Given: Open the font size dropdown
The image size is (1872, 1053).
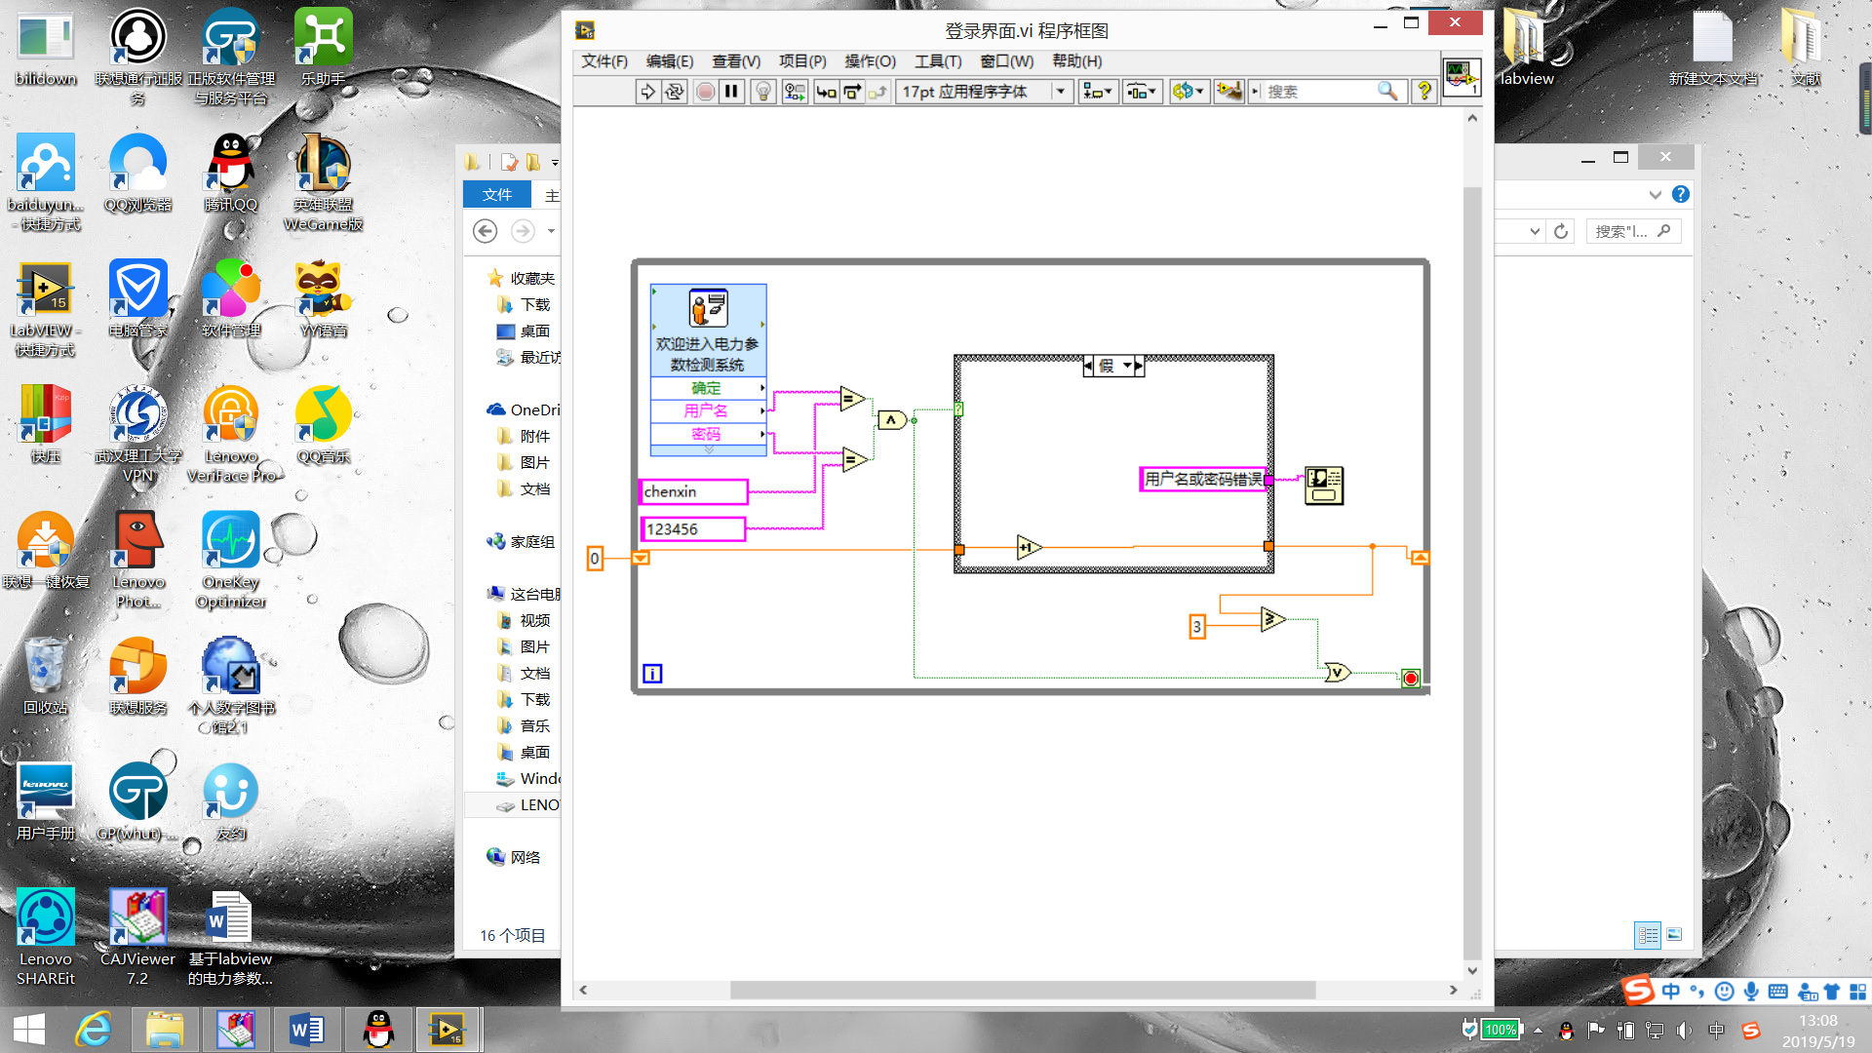Looking at the screenshot, I should point(1060,92).
